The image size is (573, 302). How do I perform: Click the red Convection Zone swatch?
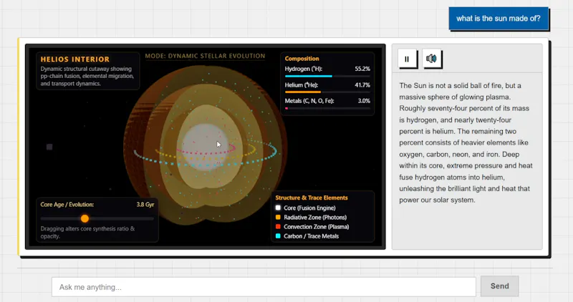(x=278, y=227)
